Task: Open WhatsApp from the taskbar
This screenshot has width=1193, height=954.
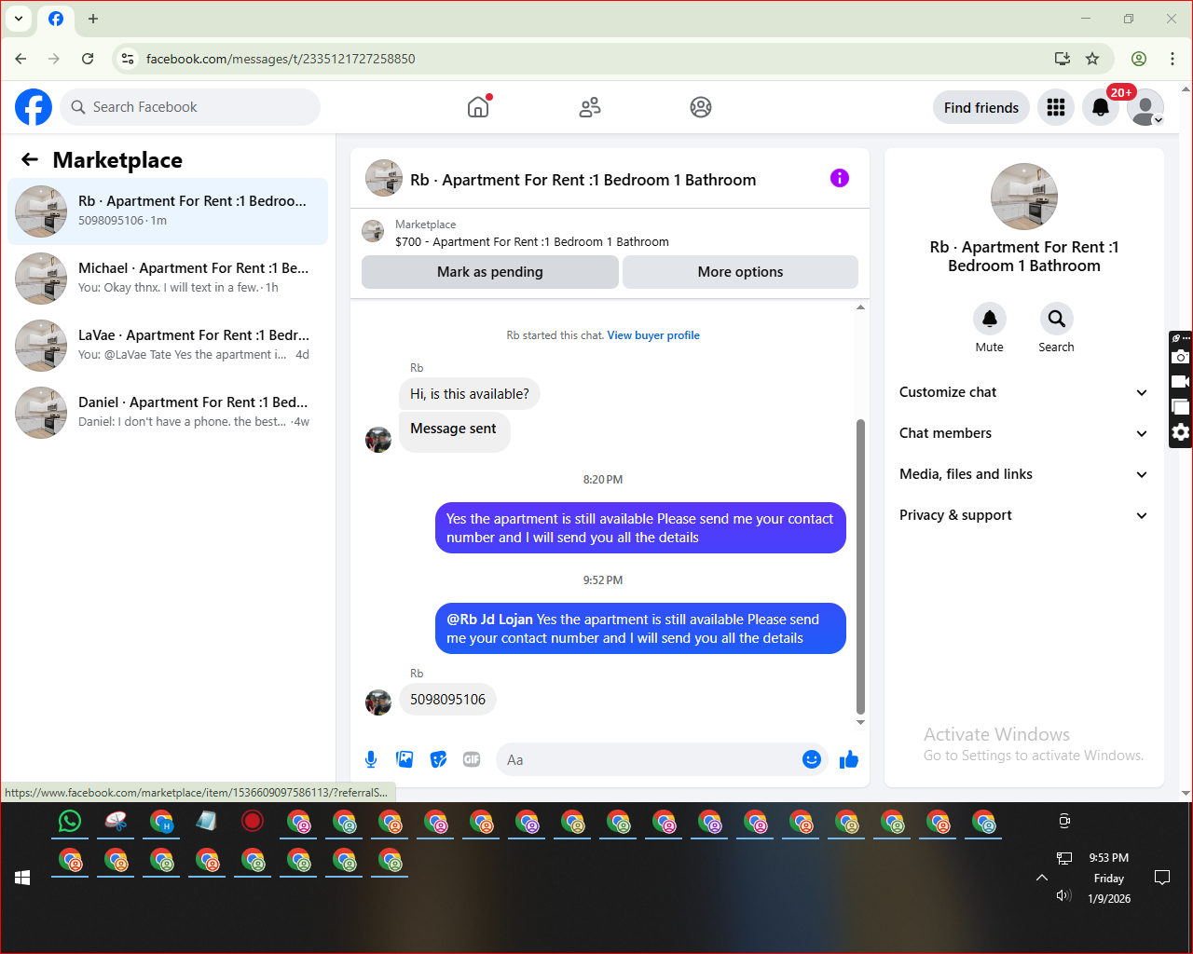Action: (x=70, y=821)
